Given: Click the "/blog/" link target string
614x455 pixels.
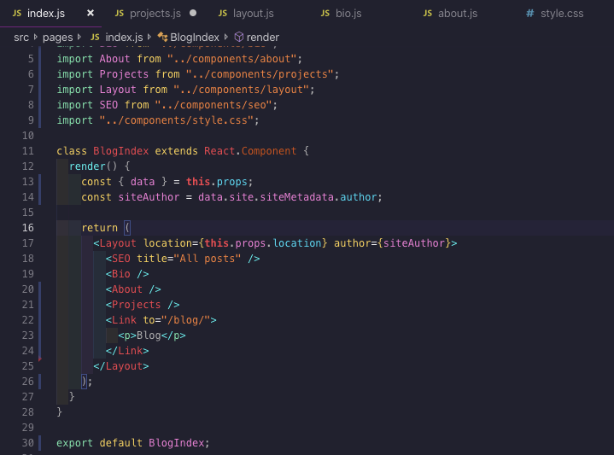Looking at the screenshot, I should (x=185, y=320).
